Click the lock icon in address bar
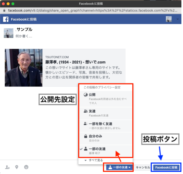 click(x=4, y=10)
